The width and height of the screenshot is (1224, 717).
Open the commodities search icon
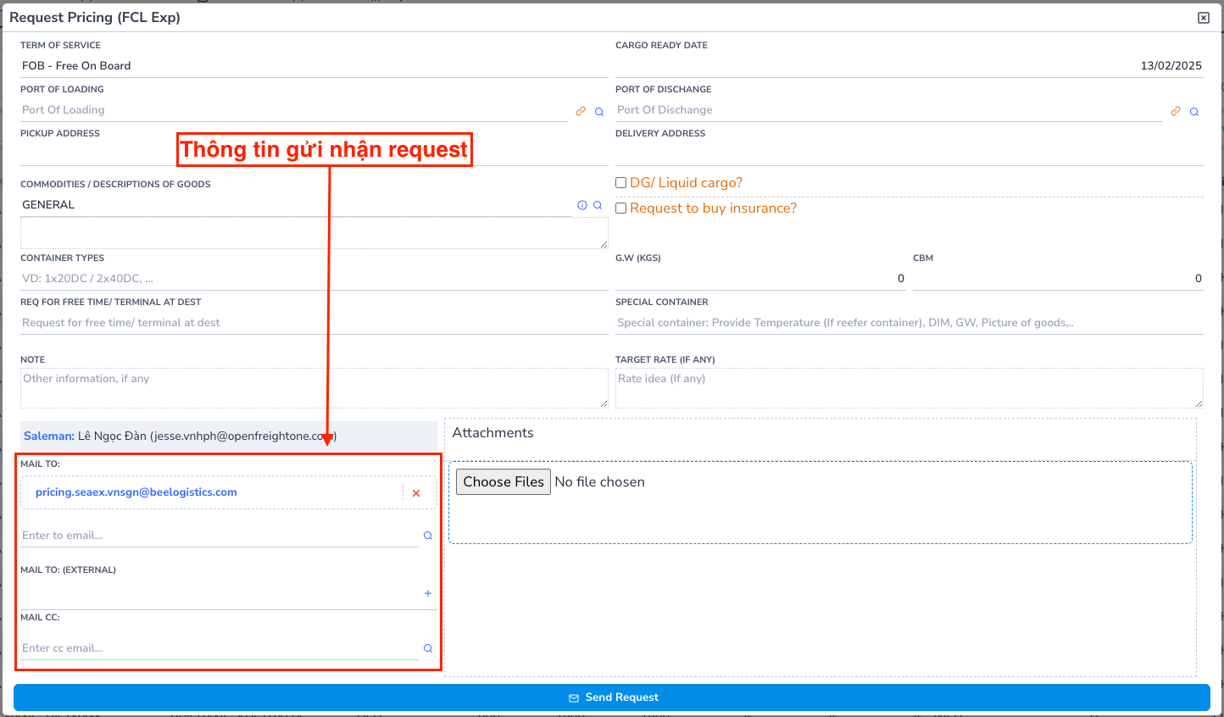(x=598, y=204)
